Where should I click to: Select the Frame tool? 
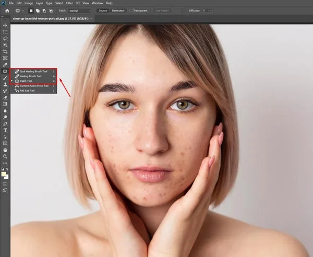[x=5, y=58]
